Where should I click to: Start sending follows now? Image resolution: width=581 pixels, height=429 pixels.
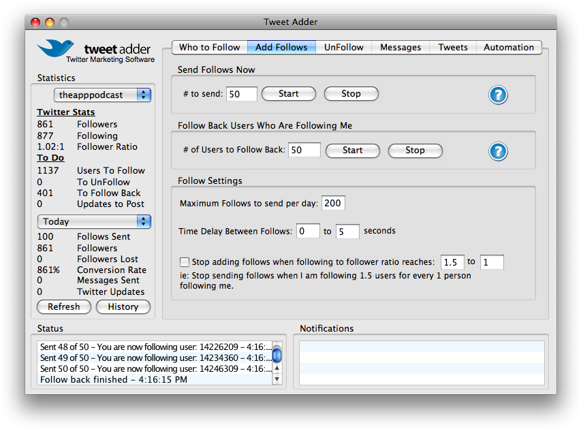pos(289,94)
